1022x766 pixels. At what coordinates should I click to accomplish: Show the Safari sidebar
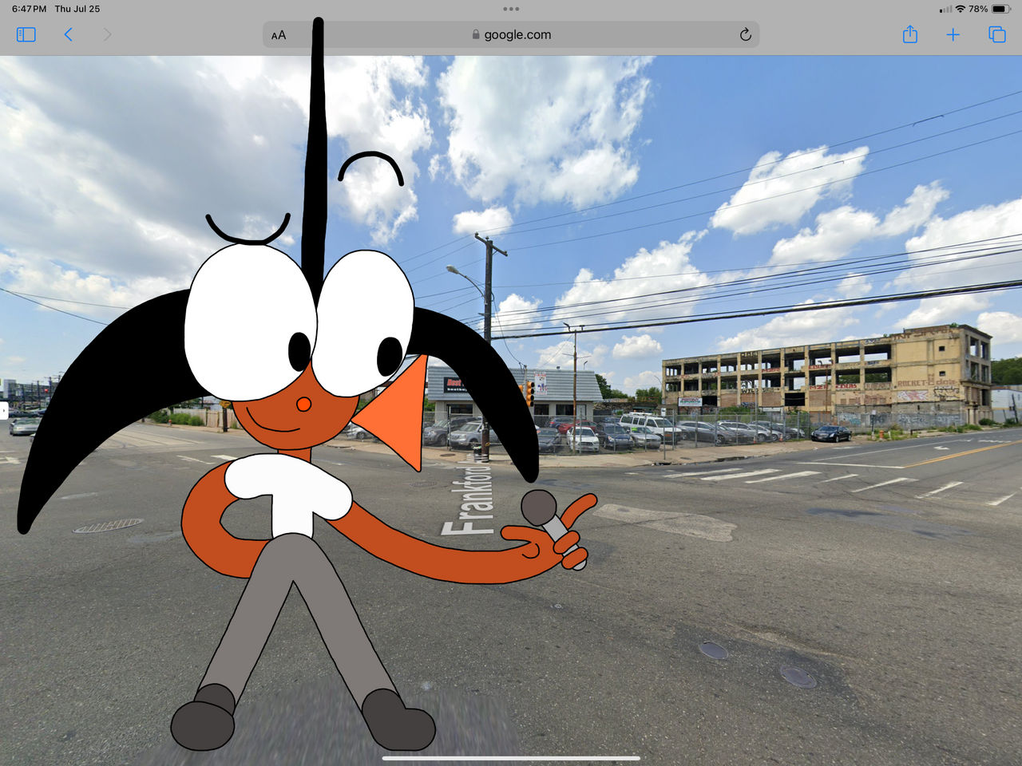coord(26,34)
